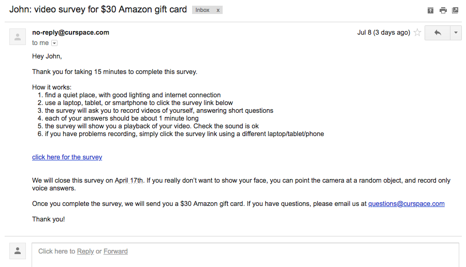Click inside the reply compose box
466x267 pixels.
pyautogui.click(x=245, y=255)
